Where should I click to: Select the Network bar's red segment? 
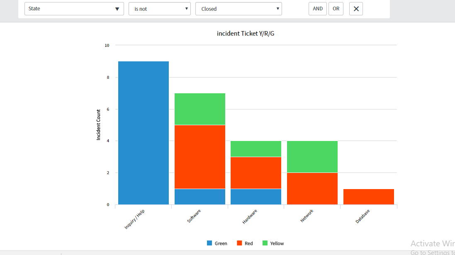click(312, 189)
